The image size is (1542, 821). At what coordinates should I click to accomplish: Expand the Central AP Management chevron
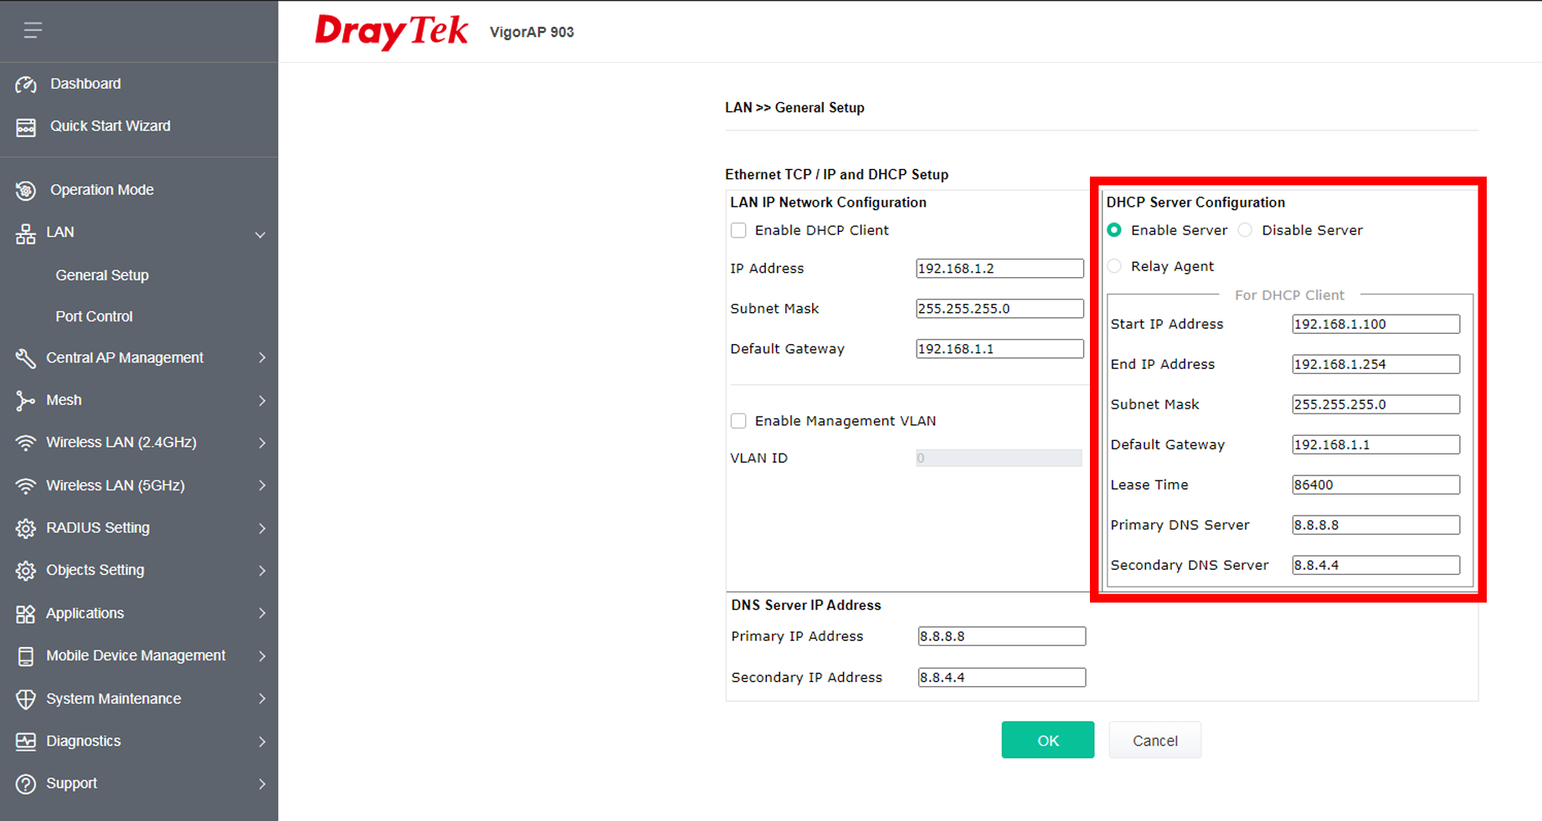262,358
